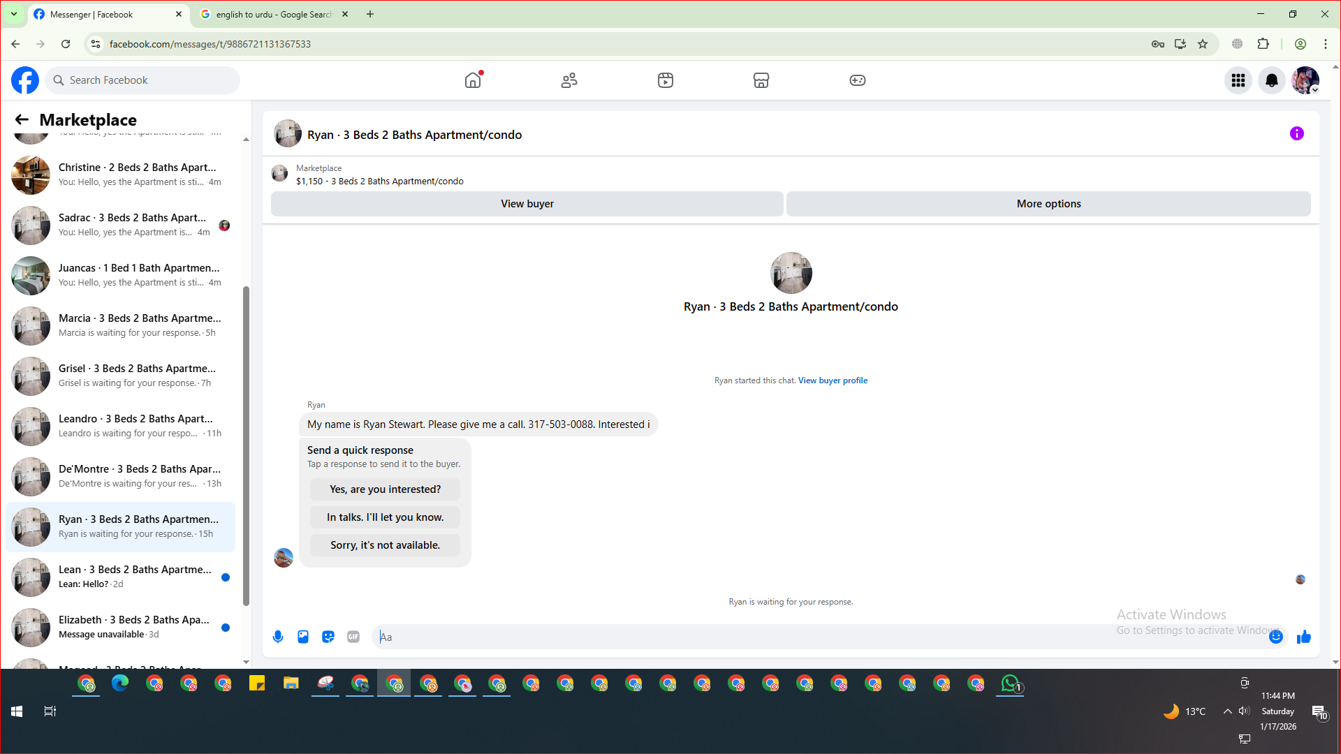Image resolution: width=1341 pixels, height=754 pixels.
Task: Go back from Marketplace chats list
Action: pyautogui.click(x=22, y=119)
